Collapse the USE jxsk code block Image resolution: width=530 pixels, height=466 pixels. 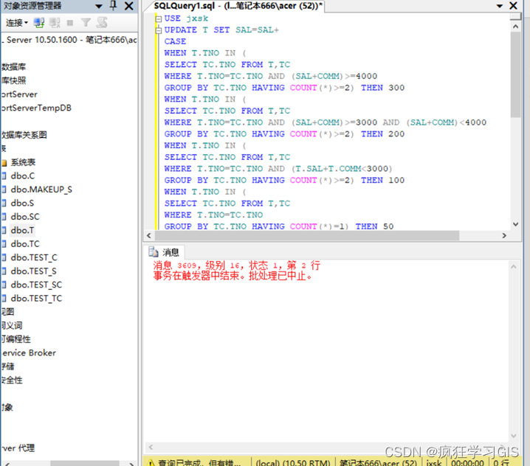pyautogui.click(x=158, y=19)
